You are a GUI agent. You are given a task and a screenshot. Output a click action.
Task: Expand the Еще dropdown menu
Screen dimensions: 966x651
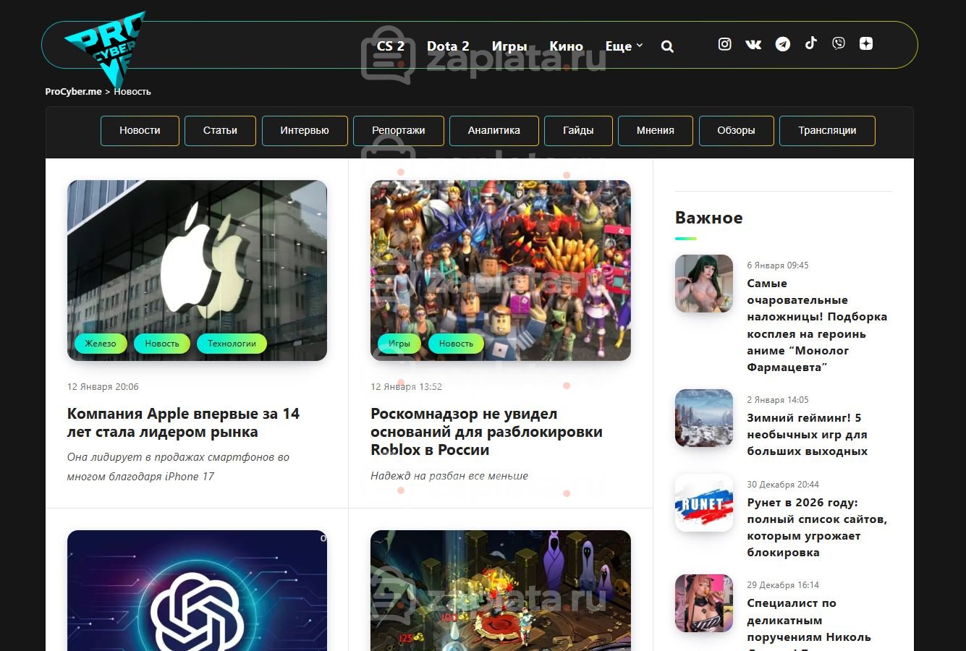(624, 46)
